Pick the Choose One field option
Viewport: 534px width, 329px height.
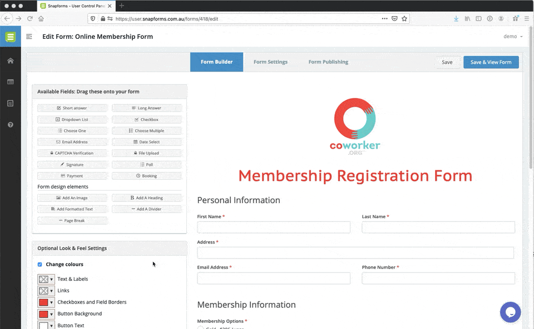tap(72, 131)
